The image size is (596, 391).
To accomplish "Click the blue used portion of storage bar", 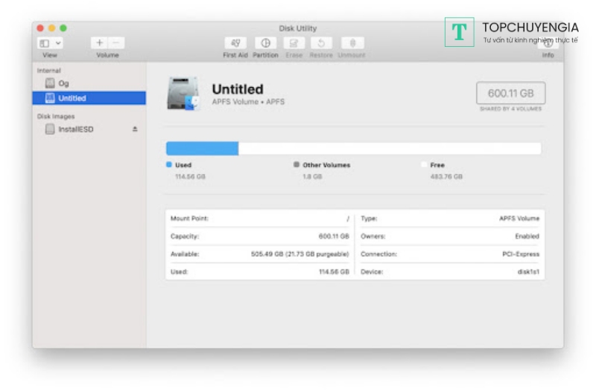I will click(x=202, y=149).
